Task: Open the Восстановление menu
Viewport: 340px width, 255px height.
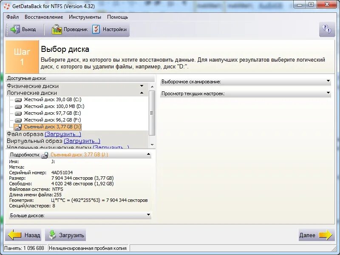Action: click(x=44, y=17)
